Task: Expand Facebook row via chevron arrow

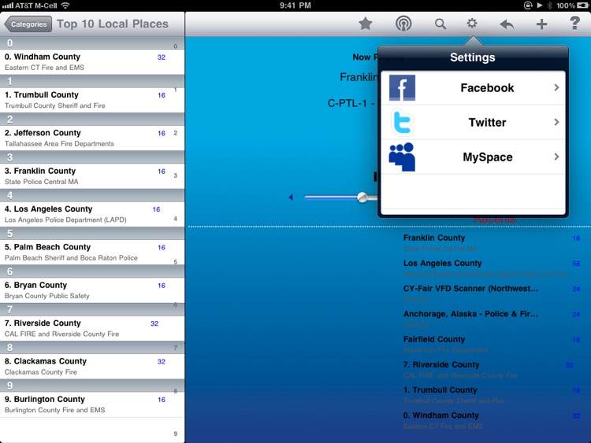Action: pos(556,87)
